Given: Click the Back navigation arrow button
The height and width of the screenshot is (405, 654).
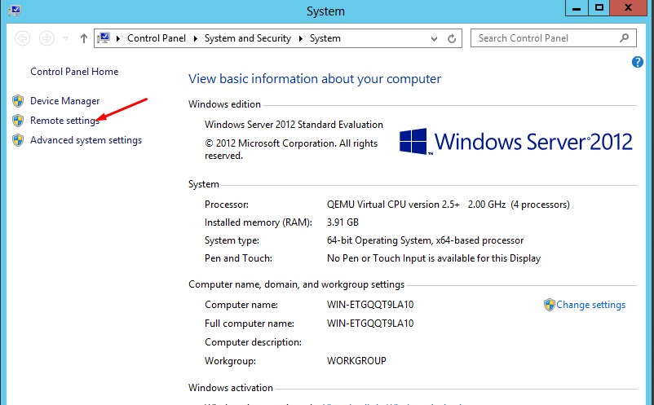Looking at the screenshot, I should (x=22, y=38).
